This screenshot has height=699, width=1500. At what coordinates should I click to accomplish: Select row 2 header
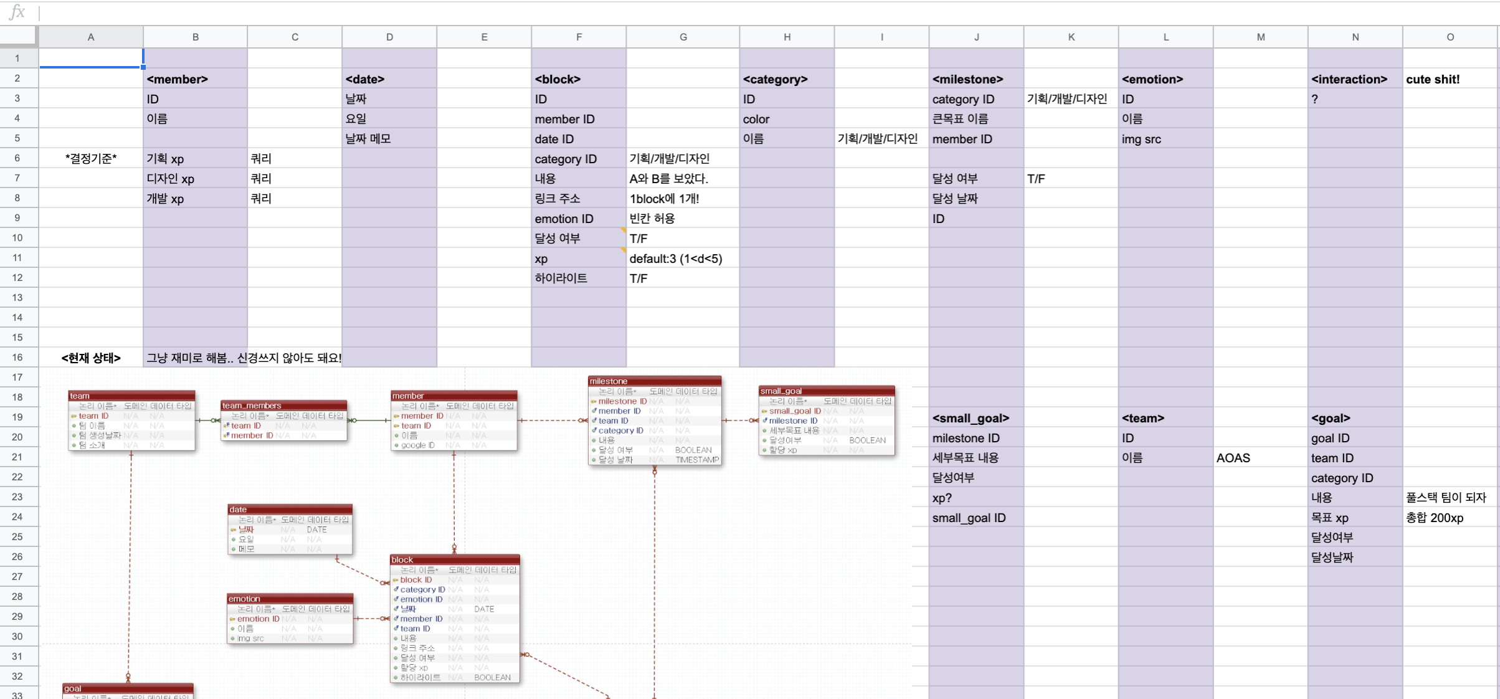[x=17, y=78]
